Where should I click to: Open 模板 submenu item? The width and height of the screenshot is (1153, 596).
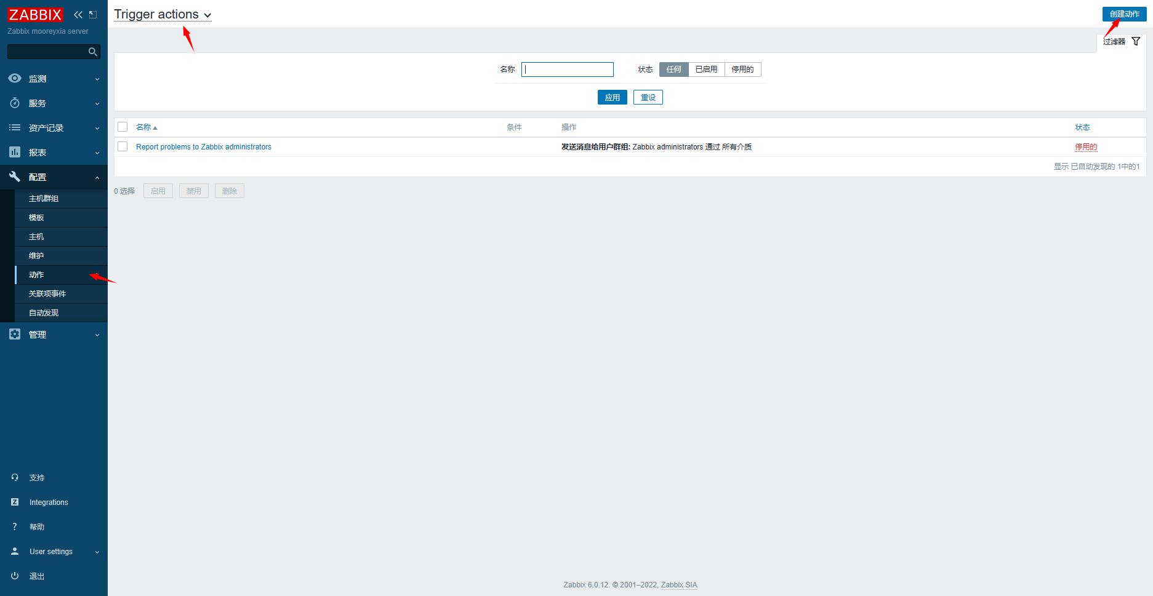click(61, 218)
